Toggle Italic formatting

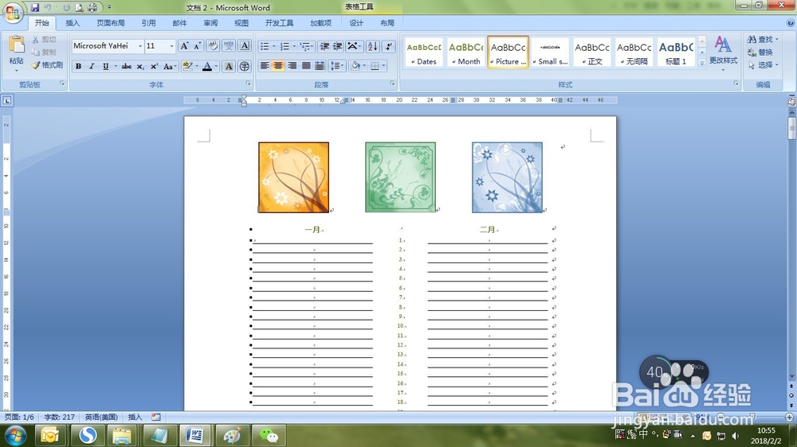(x=92, y=67)
